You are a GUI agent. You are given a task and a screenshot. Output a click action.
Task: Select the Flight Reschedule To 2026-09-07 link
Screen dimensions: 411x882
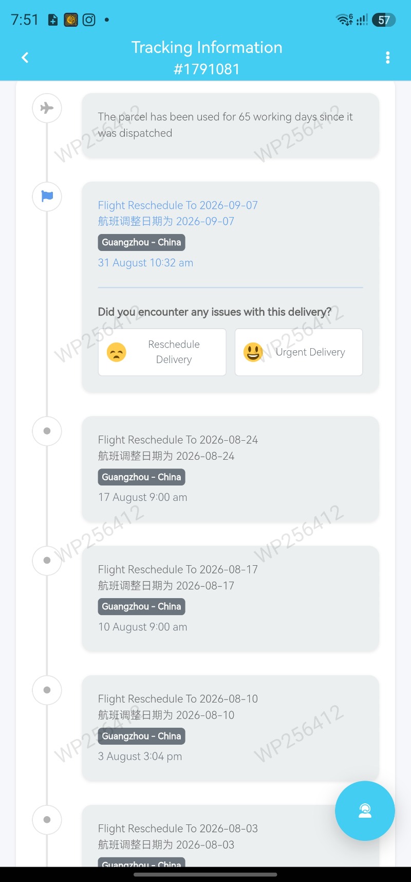point(178,205)
